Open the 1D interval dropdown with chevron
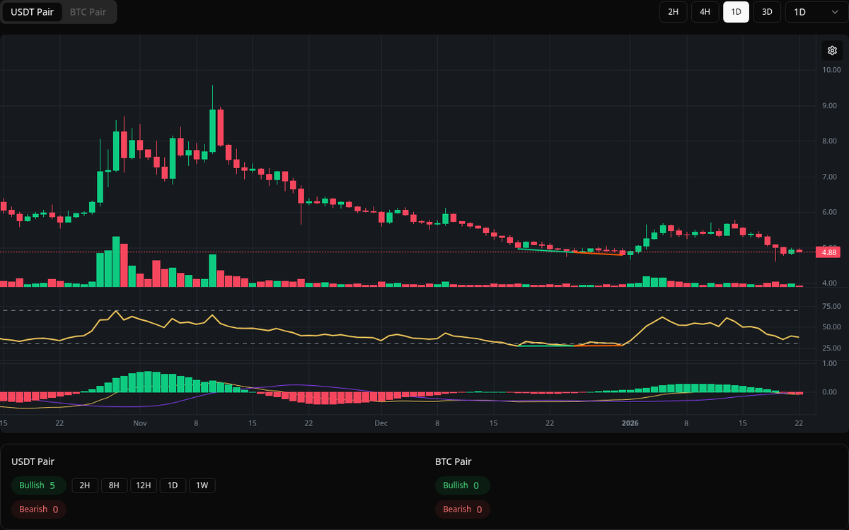Viewport: 849px width, 530px height. (x=815, y=12)
